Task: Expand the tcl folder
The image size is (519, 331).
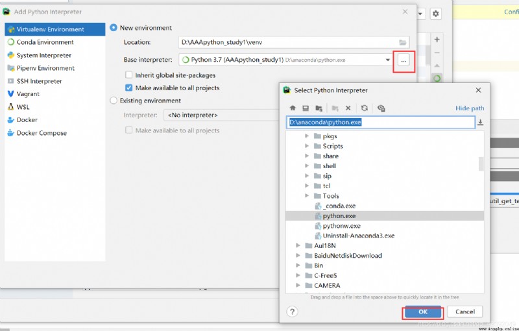Action: tap(307, 186)
